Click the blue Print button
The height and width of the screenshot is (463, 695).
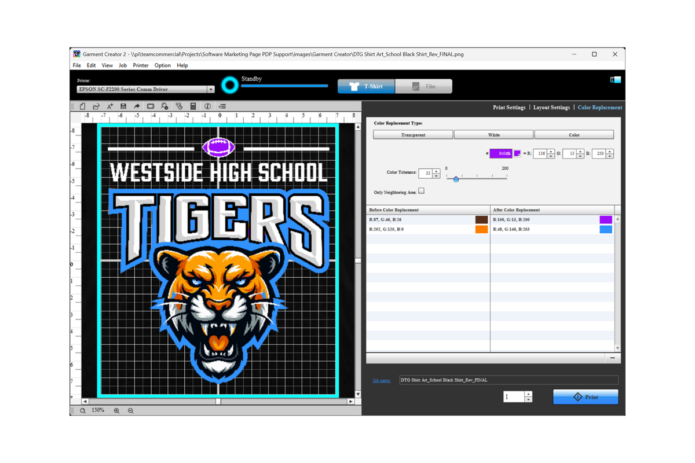pyautogui.click(x=586, y=397)
